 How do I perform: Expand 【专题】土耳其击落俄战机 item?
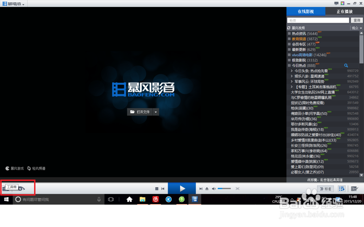point(292,87)
